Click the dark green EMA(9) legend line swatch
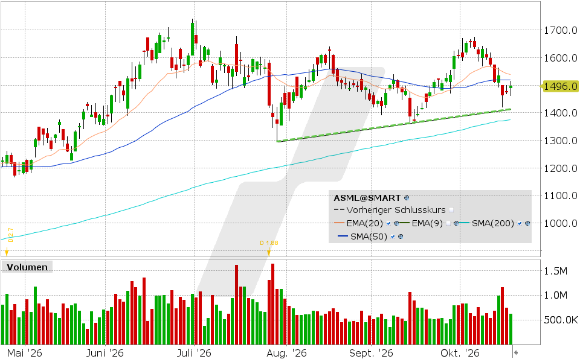This screenshot has height=362, width=580. (x=404, y=223)
